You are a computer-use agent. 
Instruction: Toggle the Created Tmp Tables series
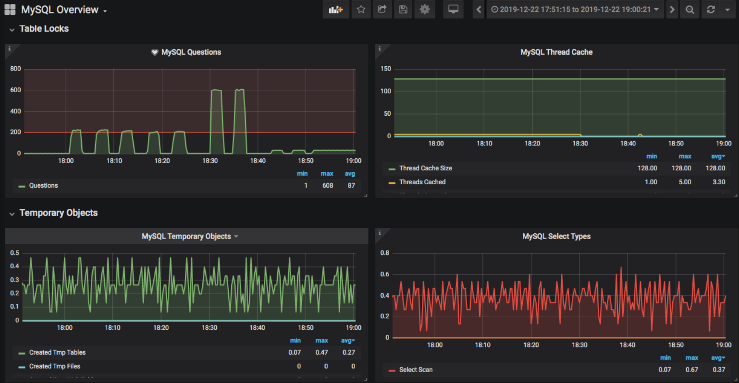pos(57,353)
